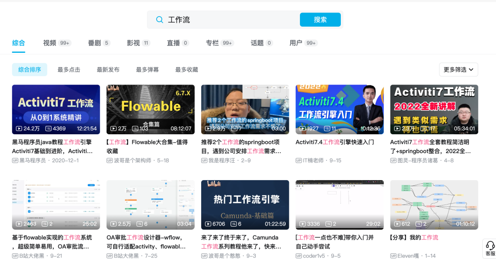Expand the 更多筛选 dropdown
The width and height of the screenshot is (496, 262).
(458, 69)
